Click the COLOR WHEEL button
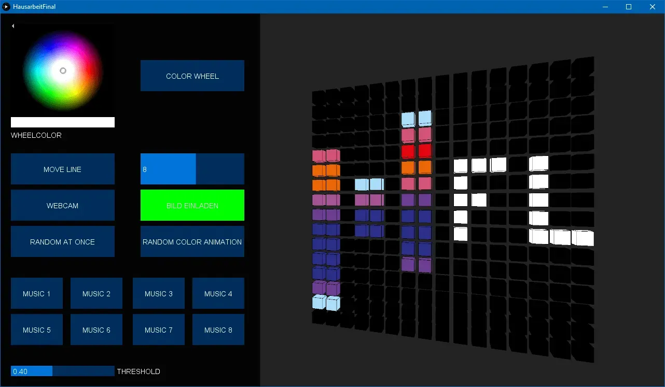The height and width of the screenshot is (387, 665). coord(192,76)
